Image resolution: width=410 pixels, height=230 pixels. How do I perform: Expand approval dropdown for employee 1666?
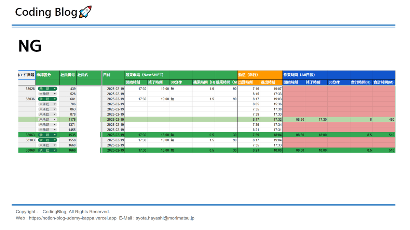click(x=55, y=150)
